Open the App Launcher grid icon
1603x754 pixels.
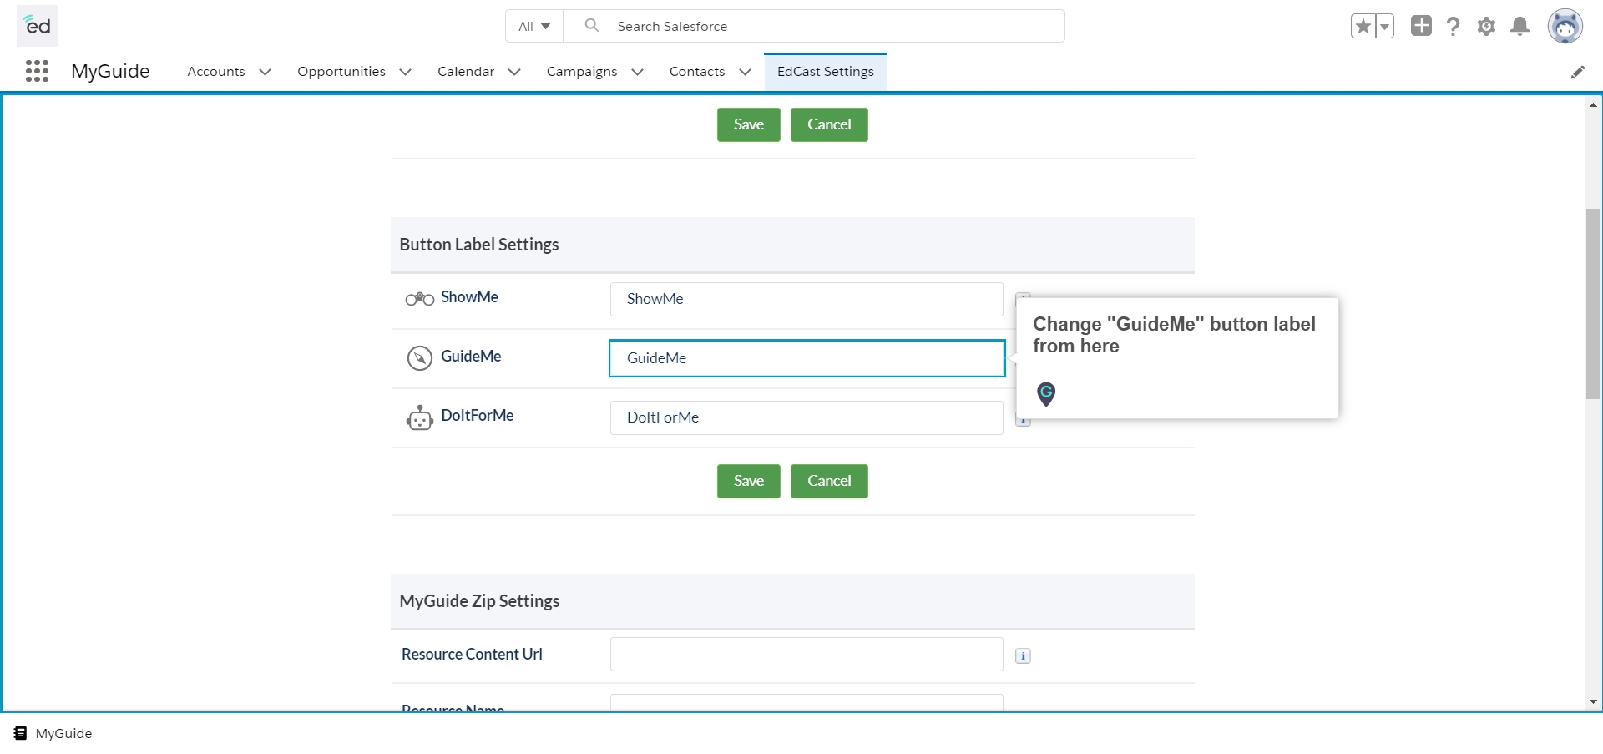coord(37,71)
